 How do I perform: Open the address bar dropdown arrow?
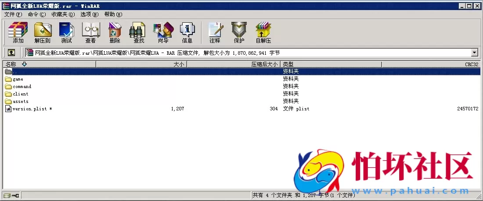[x=474, y=53]
